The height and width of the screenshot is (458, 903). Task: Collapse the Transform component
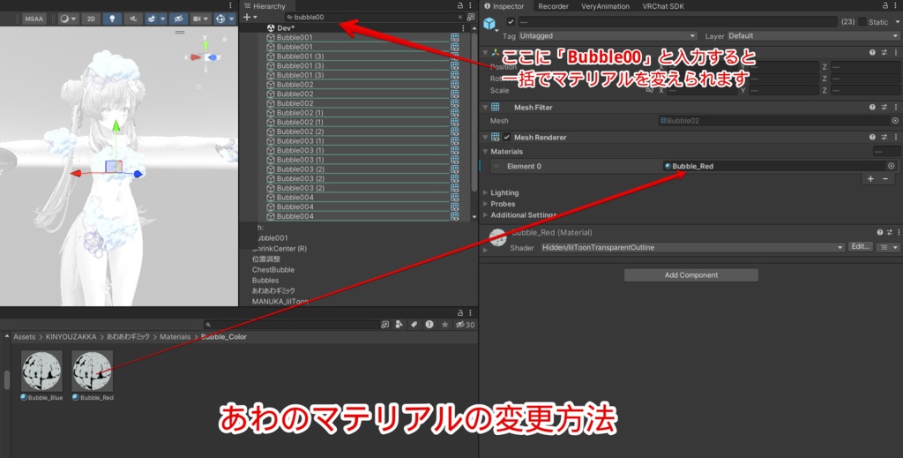coord(486,52)
